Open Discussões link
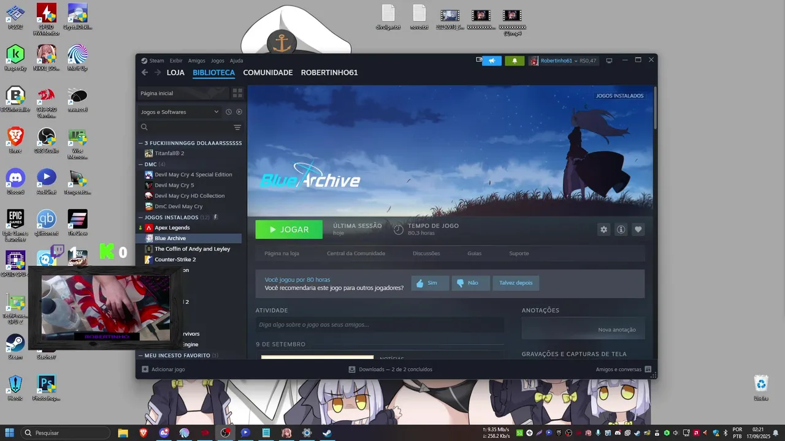Screen dimensions: 785x441 [426, 254]
